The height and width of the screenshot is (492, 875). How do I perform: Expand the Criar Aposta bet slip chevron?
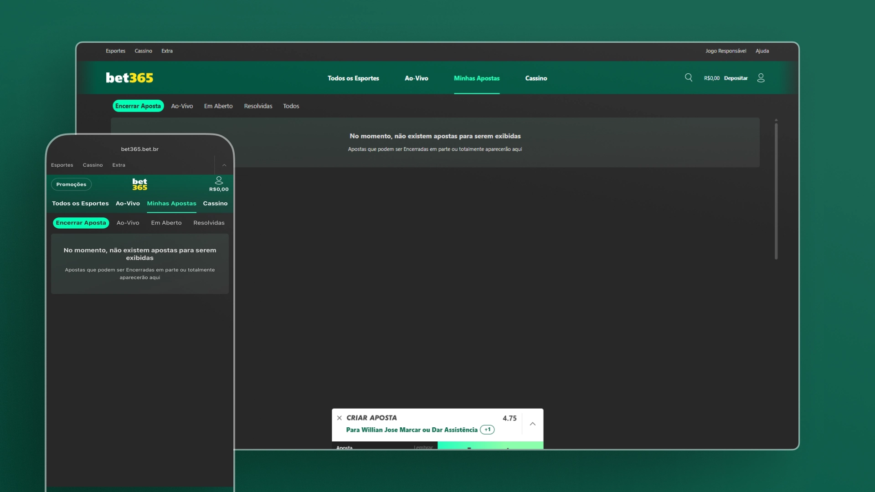point(532,424)
